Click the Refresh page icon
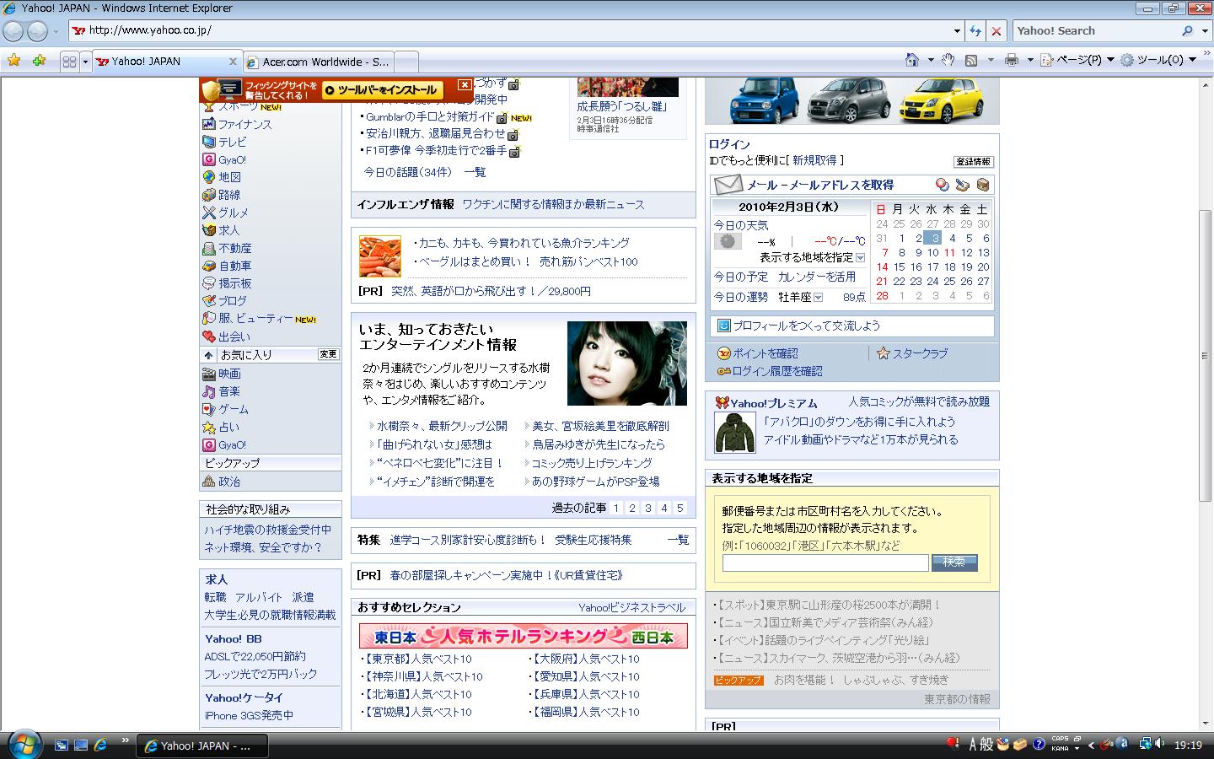Image resolution: width=1214 pixels, height=759 pixels. (975, 30)
